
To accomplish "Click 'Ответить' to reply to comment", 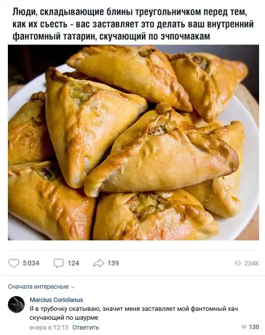I will [x=86, y=327].
